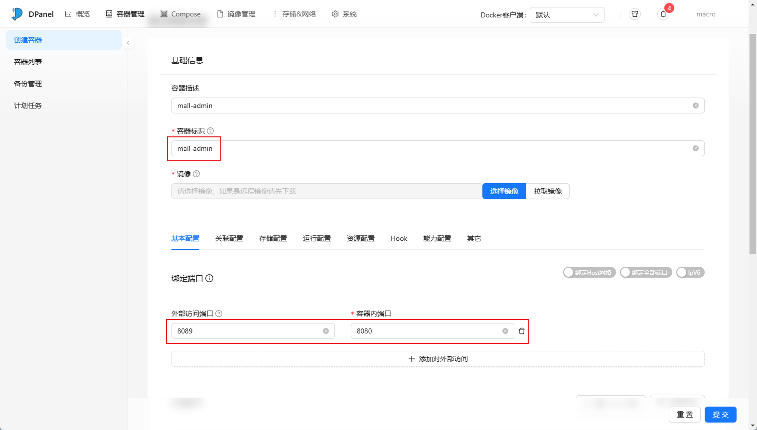Screen dimensions: 757x430
Task: Clear the 8089 external port value
Action: (x=326, y=331)
